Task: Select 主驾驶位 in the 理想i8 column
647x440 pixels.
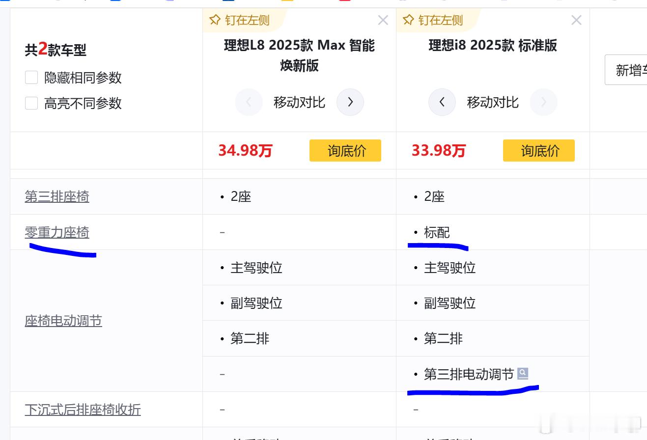Action: 450,268
